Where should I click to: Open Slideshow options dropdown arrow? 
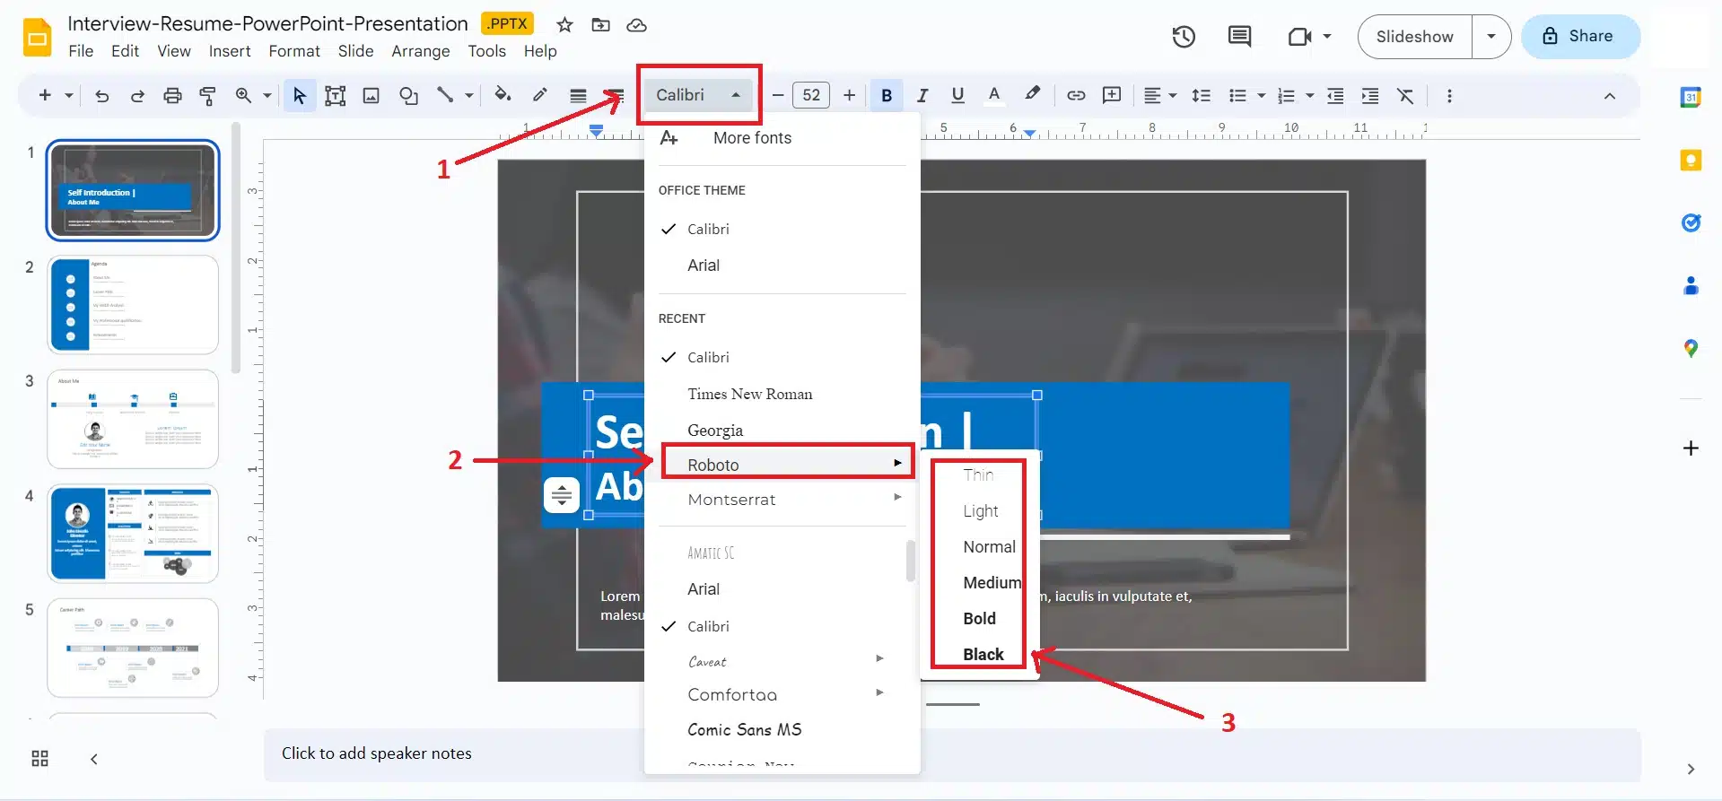(x=1491, y=37)
